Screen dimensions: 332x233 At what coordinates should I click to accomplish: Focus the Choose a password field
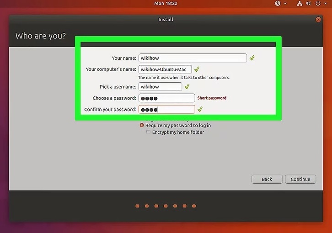coord(166,98)
